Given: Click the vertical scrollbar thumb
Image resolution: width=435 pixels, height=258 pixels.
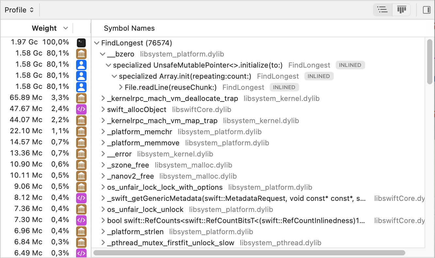Looking at the screenshot, I should point(430,61).
